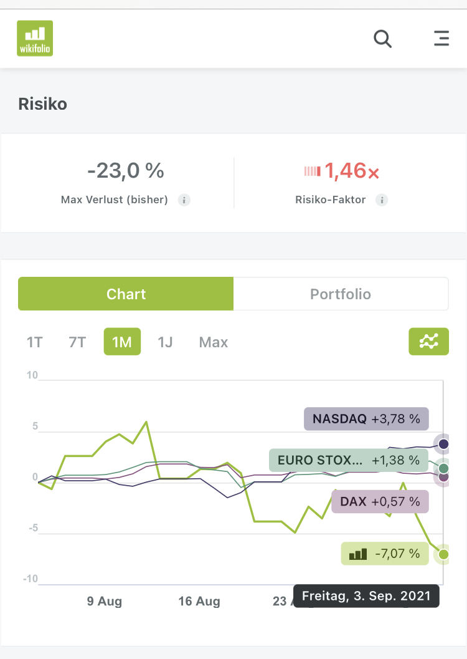Select the 1J time range
Image resolution: width=467 pixels, height=659 pixels.
click(165, 342)
